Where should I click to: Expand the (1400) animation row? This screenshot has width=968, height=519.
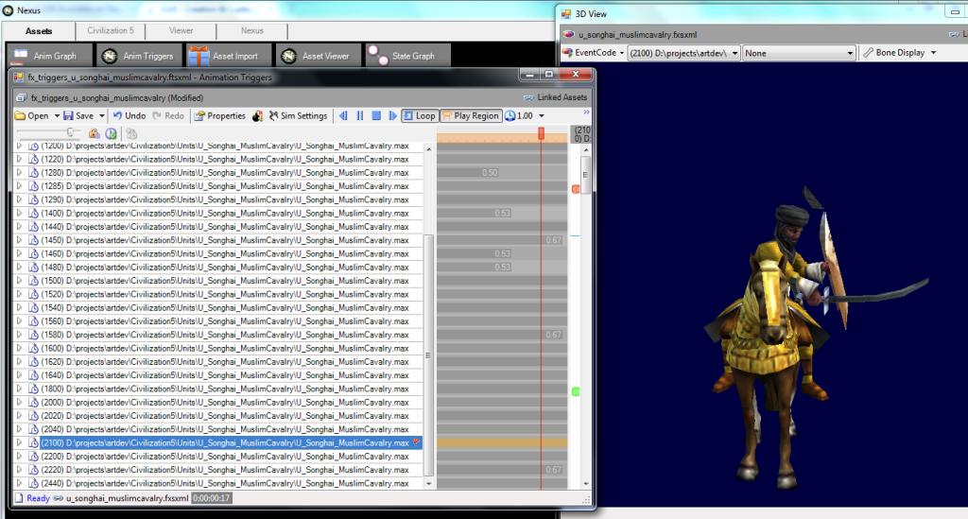point(19,213)
